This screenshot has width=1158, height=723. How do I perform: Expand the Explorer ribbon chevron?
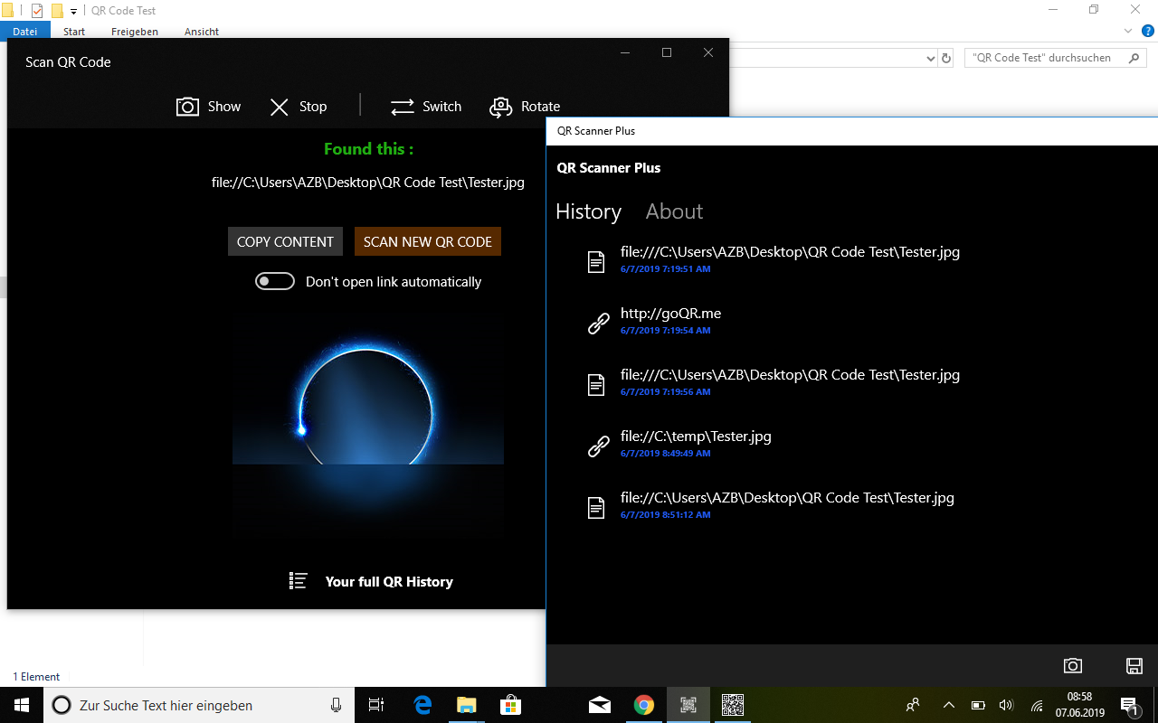[1127, 31]
